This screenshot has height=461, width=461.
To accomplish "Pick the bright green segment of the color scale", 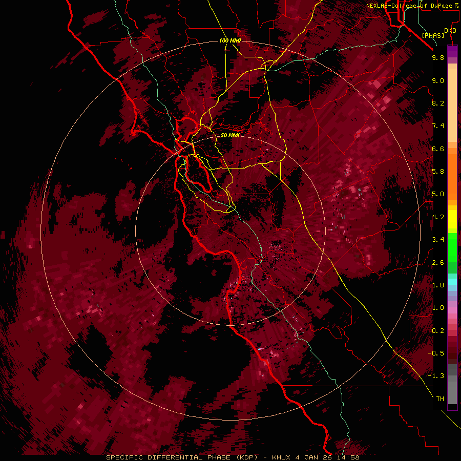I will [x=452, y=248].
